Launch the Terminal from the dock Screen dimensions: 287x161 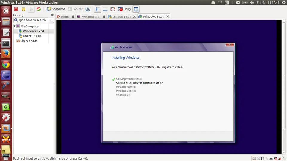(6, 43)
